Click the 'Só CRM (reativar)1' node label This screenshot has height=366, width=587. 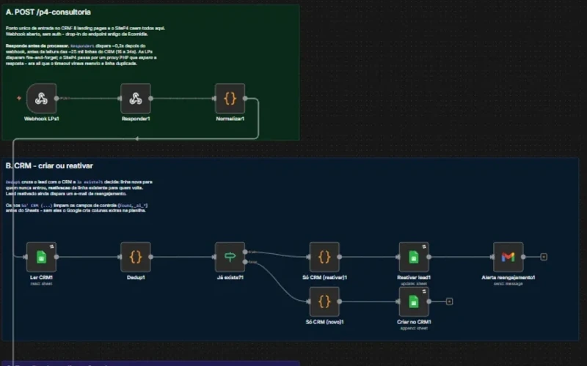click(x=324, y=277)
